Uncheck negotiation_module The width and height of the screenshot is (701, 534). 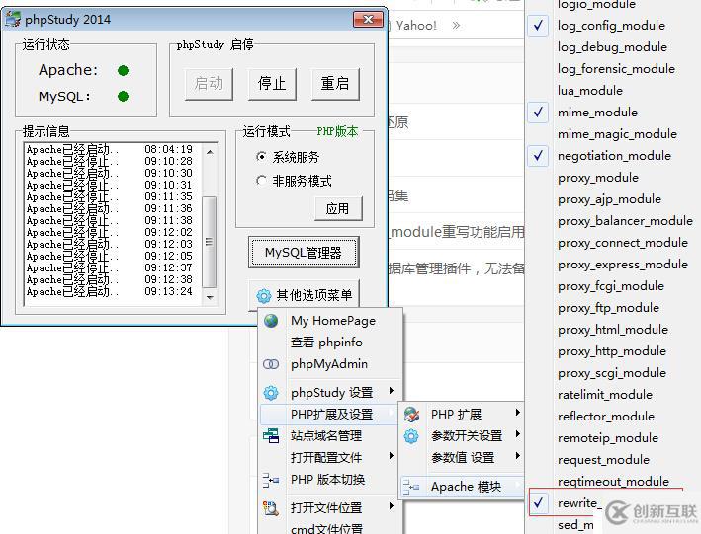tap(538, 156)
